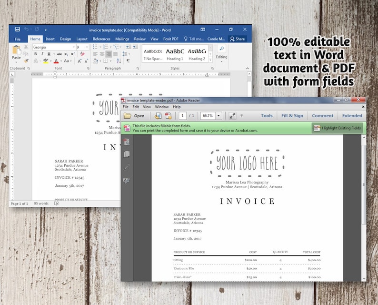Open the Tools pane in Adobe Reader

267,116
